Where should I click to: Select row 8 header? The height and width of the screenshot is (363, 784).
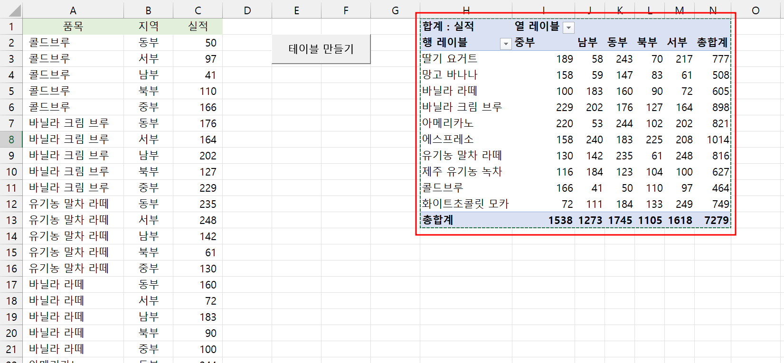[11, 140]
